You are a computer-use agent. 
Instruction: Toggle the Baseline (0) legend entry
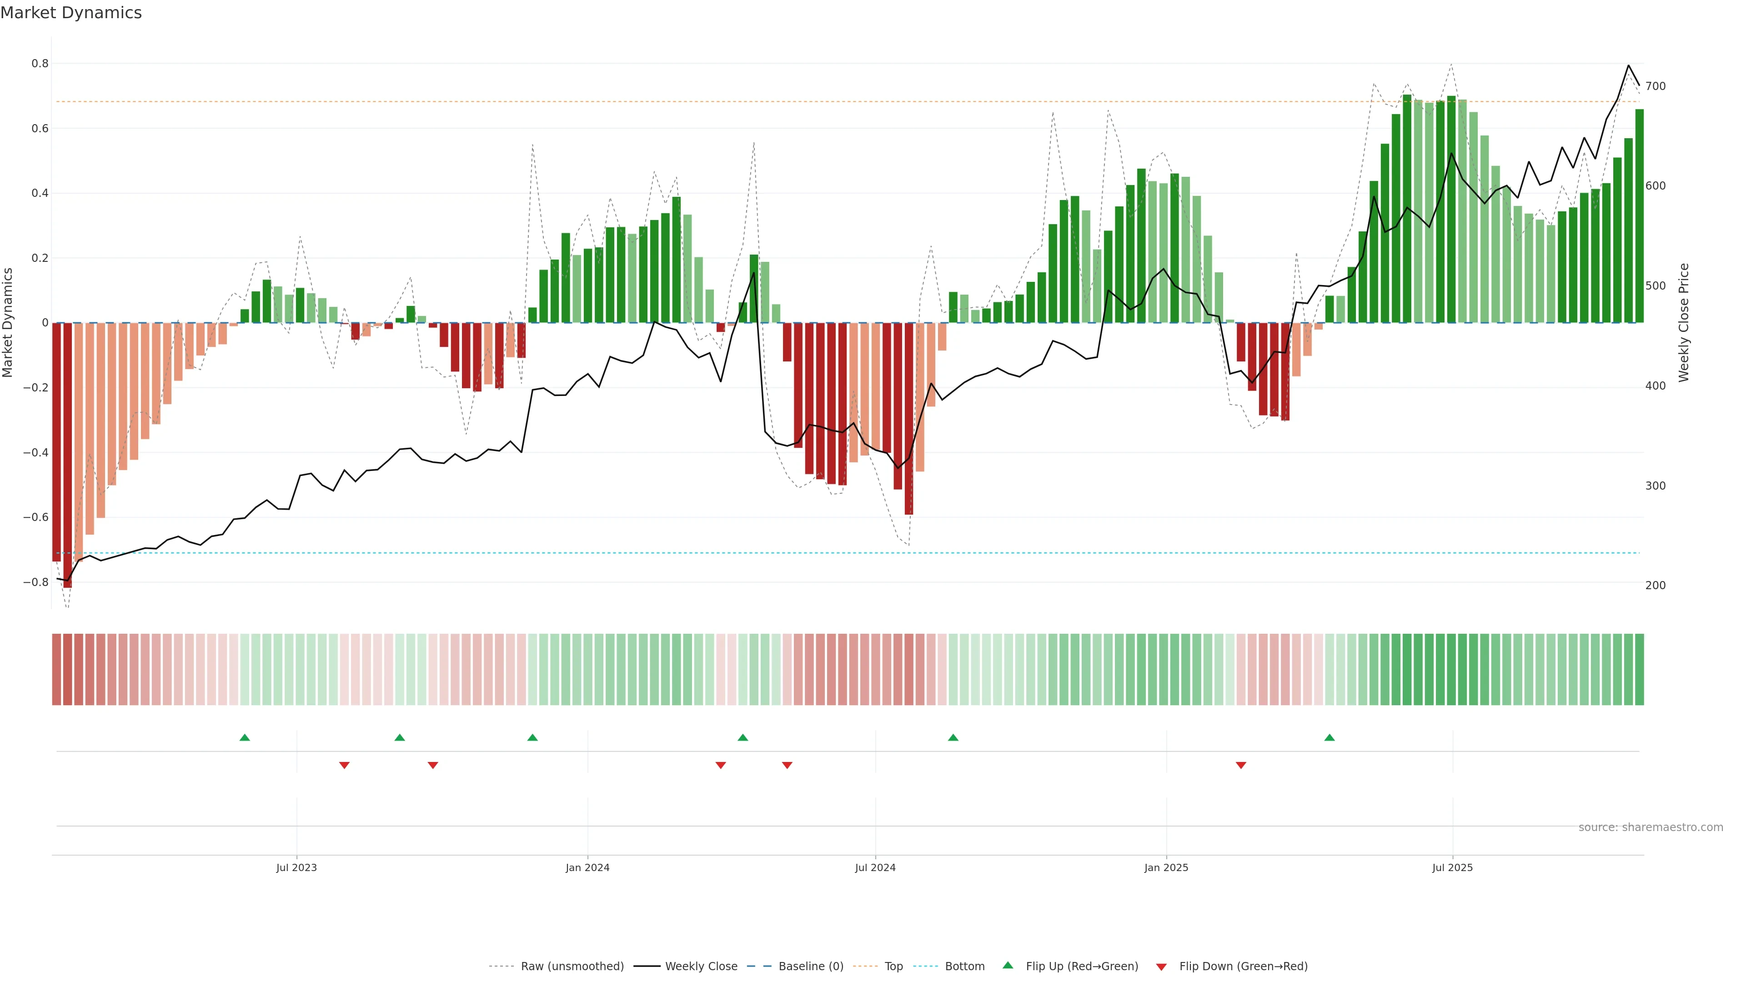click(x=811, y=967)
